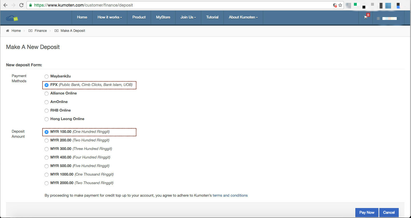Choose MYR 200.00 deposit amount
411x218 pixels.
47,141
